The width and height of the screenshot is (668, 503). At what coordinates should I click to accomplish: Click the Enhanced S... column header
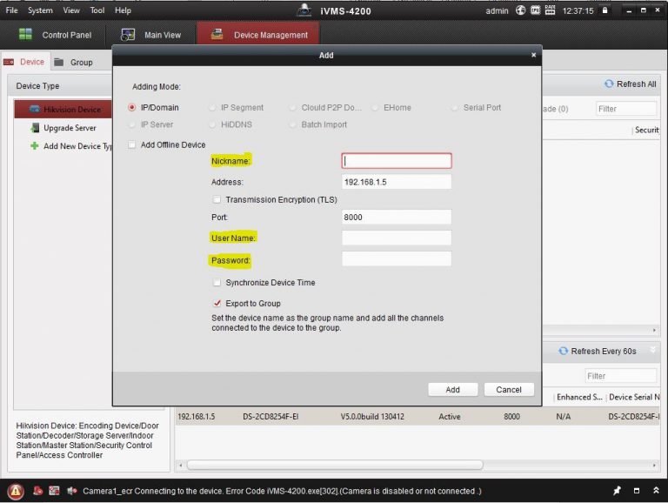(579, 397)
